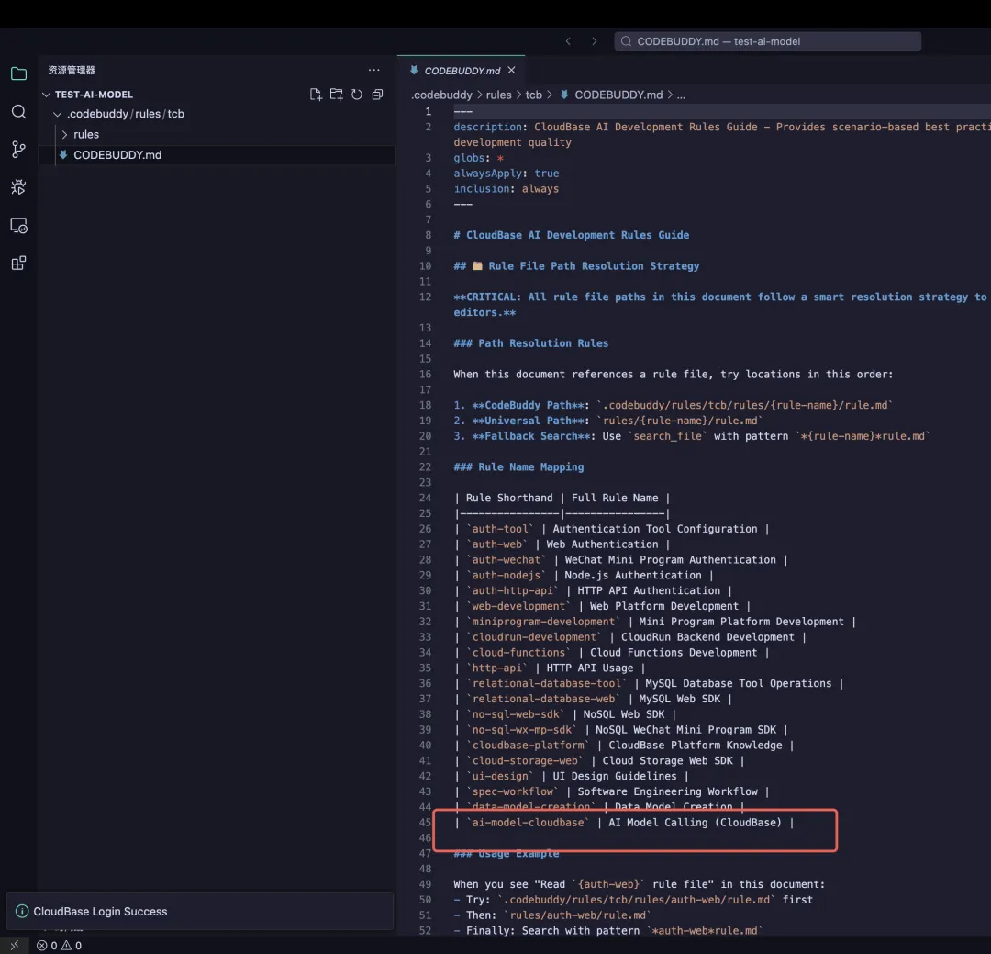
Task: Open Source Control view icon
Action: (19, 150)
